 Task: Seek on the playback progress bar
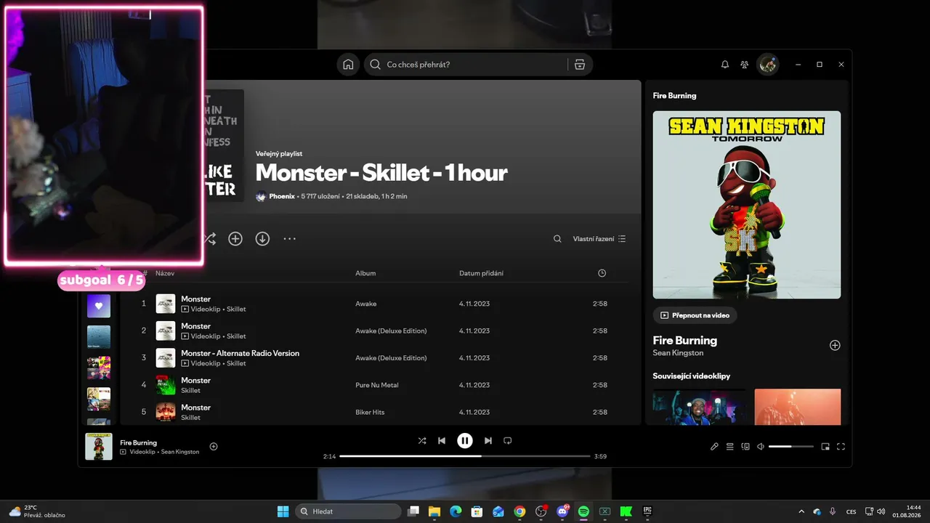point(465,456)
